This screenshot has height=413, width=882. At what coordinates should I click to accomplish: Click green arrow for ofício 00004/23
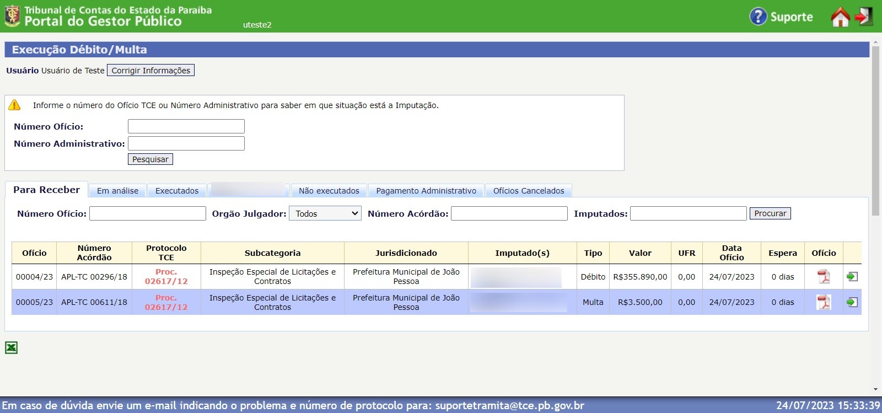click(852, 276)
